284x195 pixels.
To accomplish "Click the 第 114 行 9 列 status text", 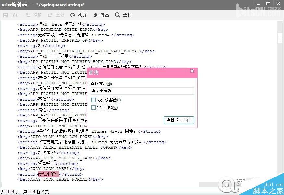I will (36, 192).
